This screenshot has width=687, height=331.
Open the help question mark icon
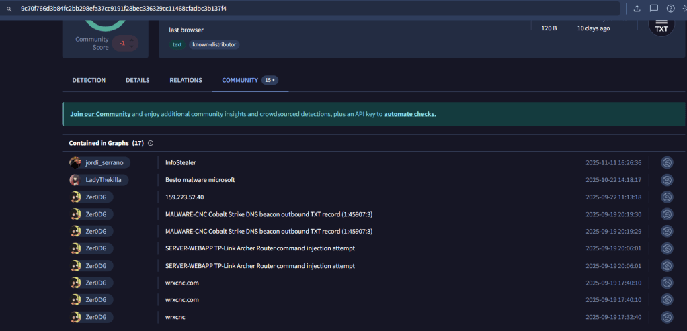pos(670,9)
